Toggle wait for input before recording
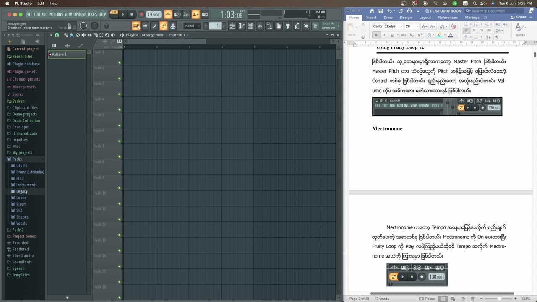This screenshot has height=302, width=537. pos(177,14)
